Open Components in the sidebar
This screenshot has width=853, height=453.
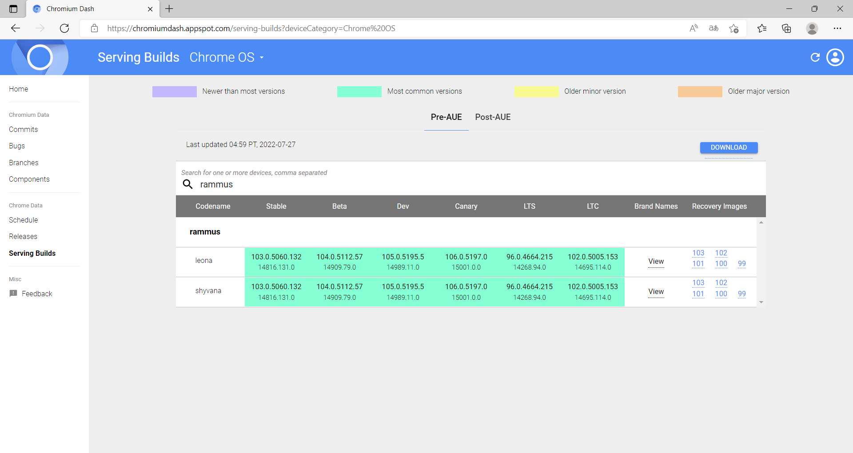29,179
